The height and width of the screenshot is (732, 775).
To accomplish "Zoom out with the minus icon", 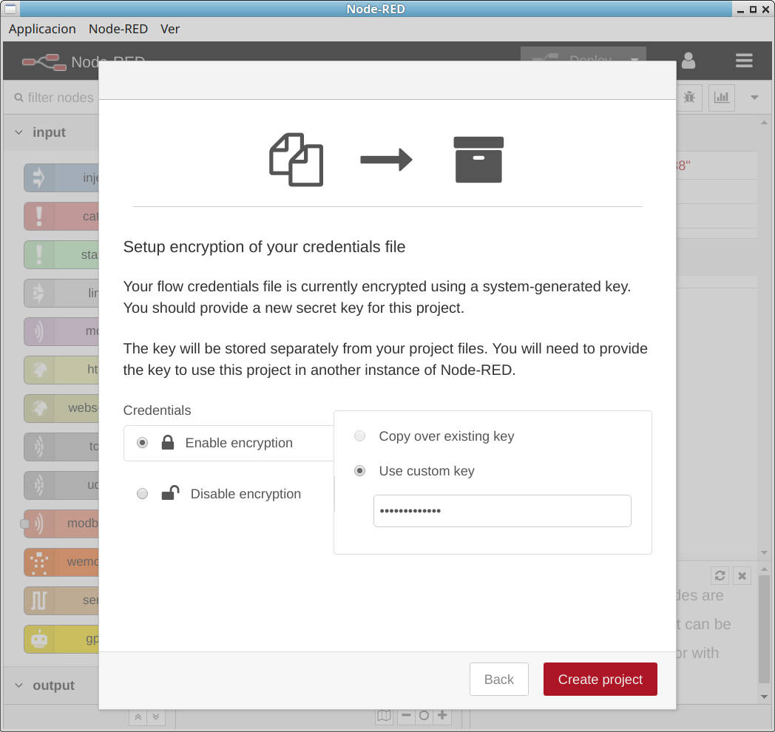I will tap(406, 716).
